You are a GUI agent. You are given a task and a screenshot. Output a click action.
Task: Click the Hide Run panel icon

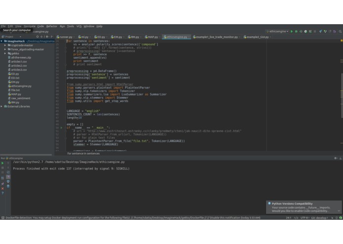tap(341, 158)
